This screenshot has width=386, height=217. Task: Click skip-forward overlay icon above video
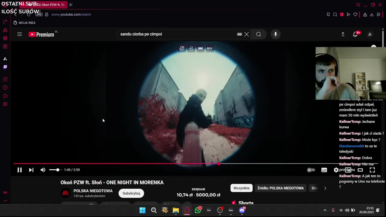tap(200, 48)
